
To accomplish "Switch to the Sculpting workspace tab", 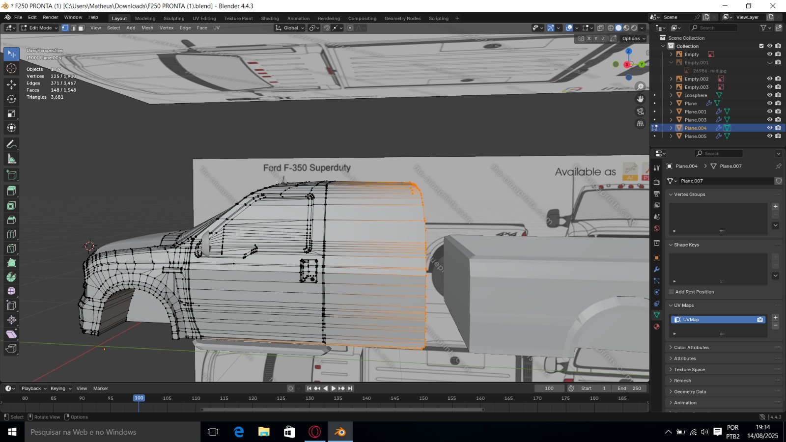I will (x=174, y=19).
